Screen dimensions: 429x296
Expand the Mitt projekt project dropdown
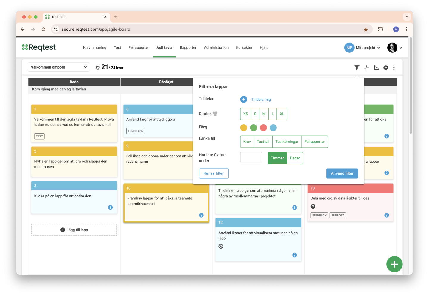[368, 48]
